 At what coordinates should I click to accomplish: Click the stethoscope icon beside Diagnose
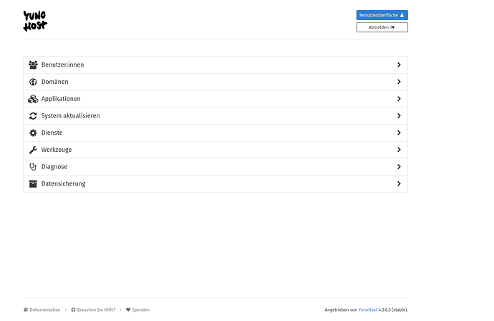click(x=33, y=167)
